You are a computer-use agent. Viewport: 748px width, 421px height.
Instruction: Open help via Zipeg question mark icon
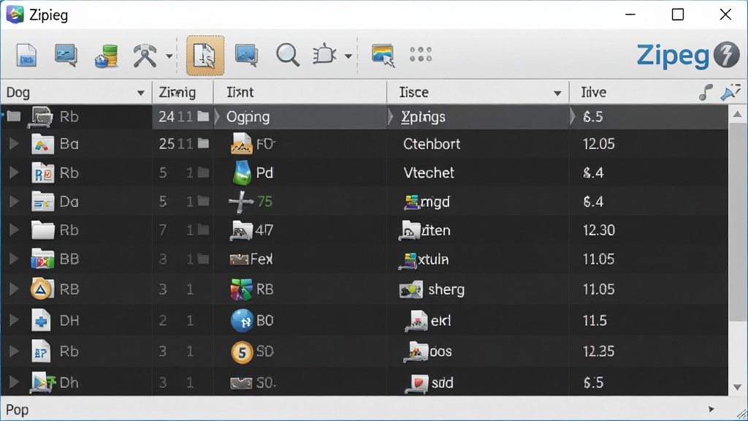coord(727,55)
